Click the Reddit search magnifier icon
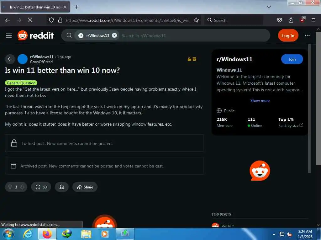321x240 pixels. (69, 35)
